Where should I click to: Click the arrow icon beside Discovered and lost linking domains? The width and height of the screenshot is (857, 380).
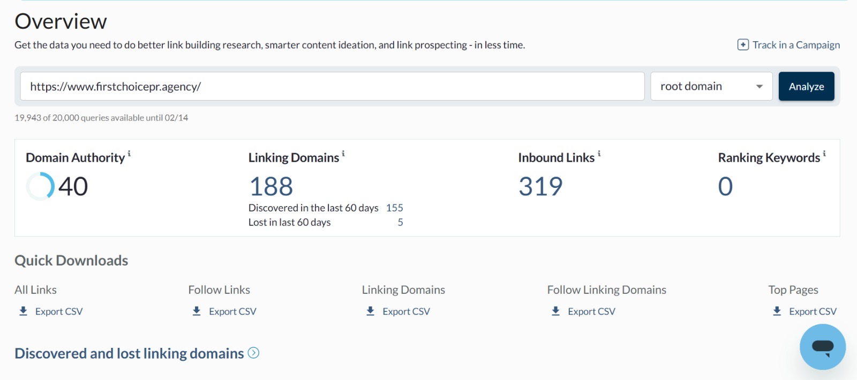point(254,353)
